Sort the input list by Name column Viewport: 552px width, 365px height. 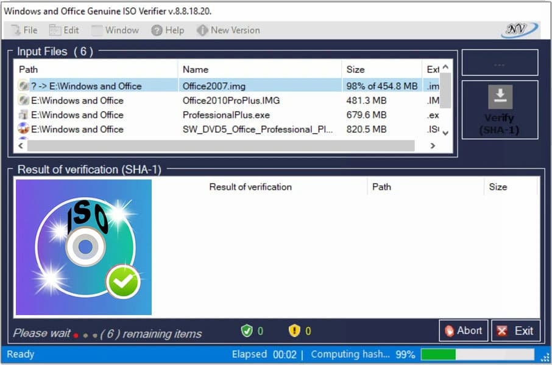point(260,69)
